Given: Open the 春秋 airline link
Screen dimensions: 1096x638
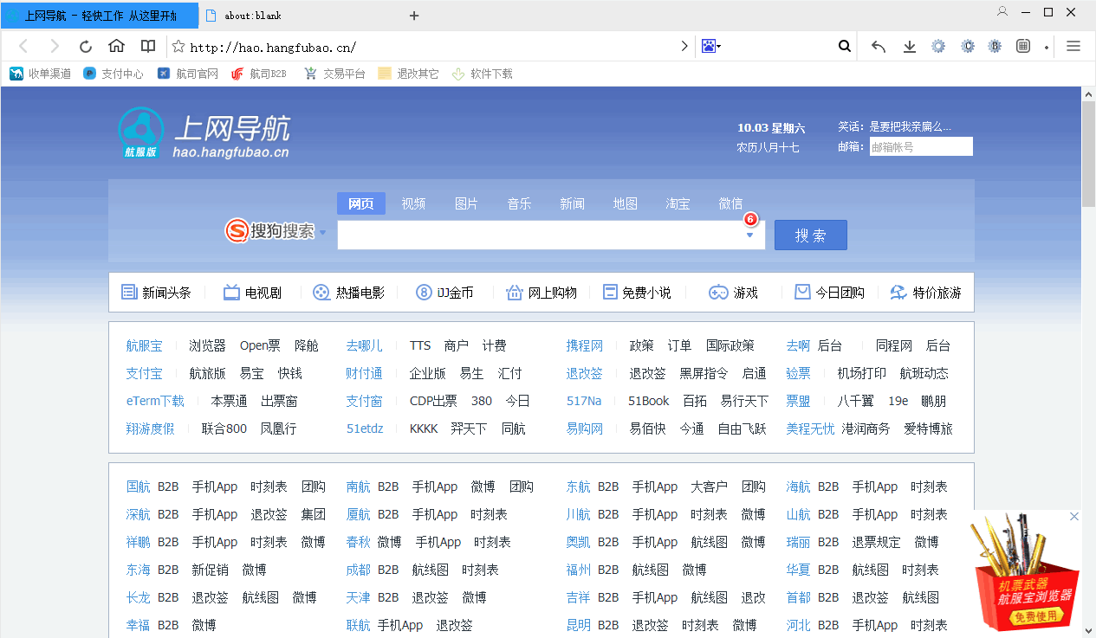Looking at the screenshot, I should (x=358, y=542).
